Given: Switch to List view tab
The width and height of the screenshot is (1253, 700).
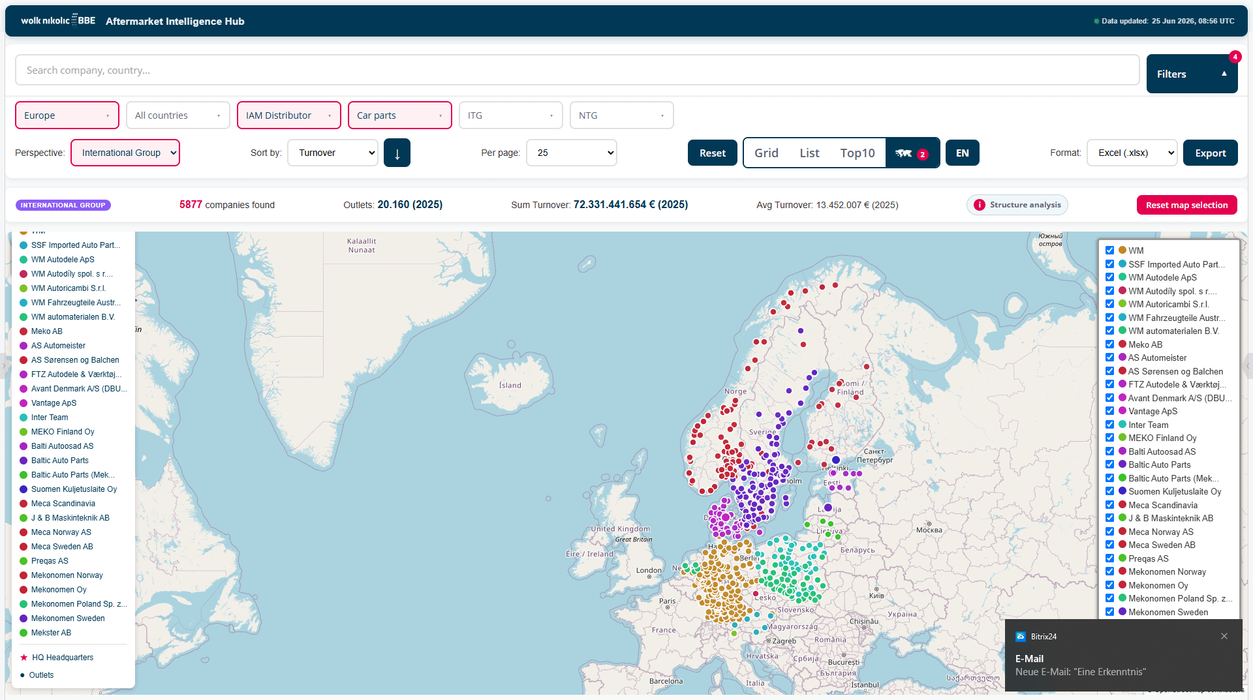Looking at the screenshot, I should tap(809, 153).
